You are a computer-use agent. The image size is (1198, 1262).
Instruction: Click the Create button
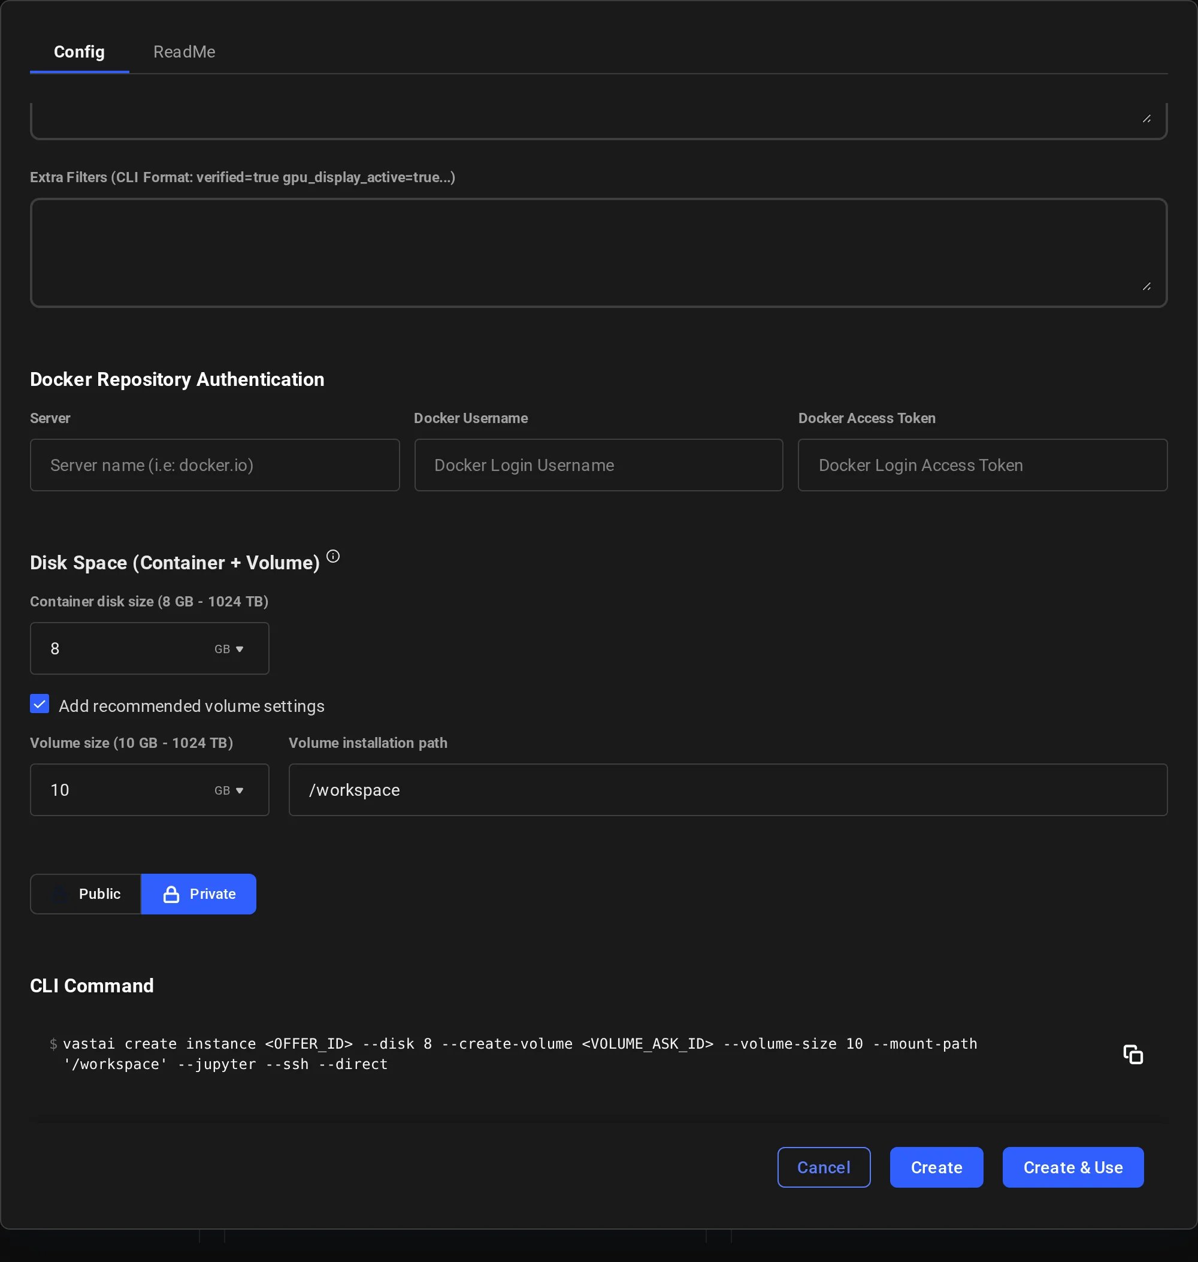click(x=936, y=1167)
